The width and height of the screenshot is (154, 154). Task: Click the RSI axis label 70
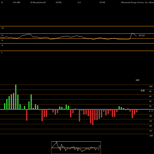(2, 35)
